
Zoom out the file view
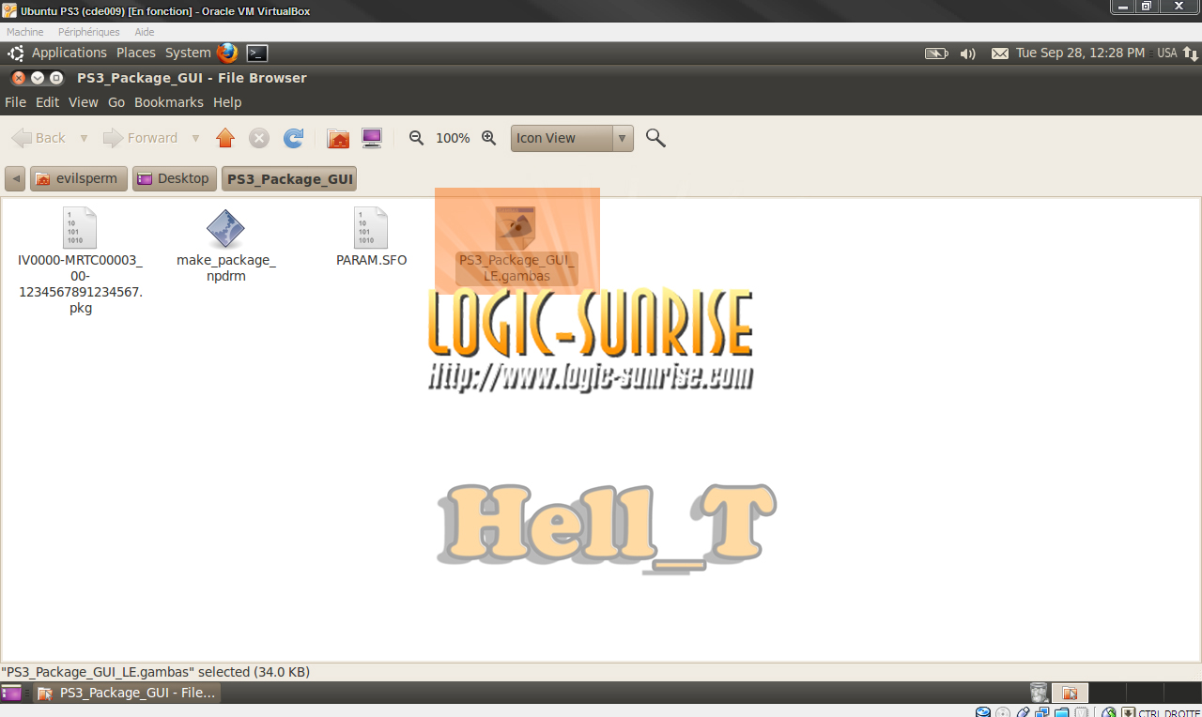(x=417, y=138)
